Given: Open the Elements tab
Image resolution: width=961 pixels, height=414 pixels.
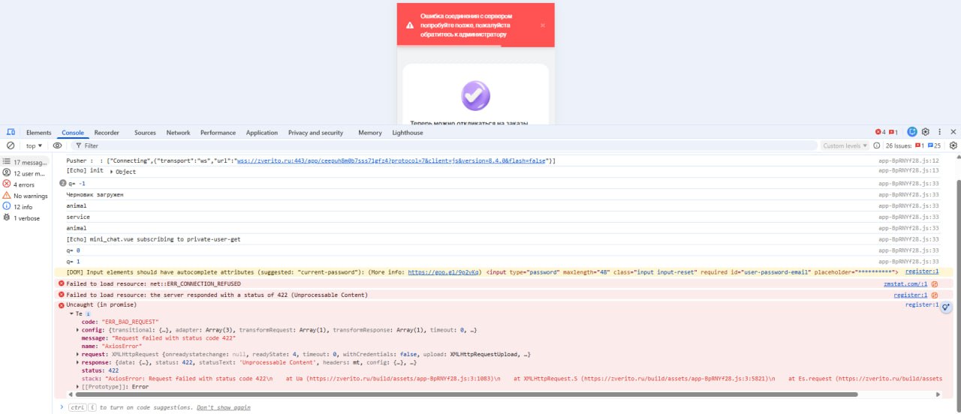Looking at the screenshot, I should 38,133.
